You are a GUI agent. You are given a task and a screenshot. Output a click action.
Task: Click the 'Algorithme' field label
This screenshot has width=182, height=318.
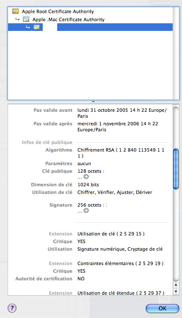tap(59, 150)
